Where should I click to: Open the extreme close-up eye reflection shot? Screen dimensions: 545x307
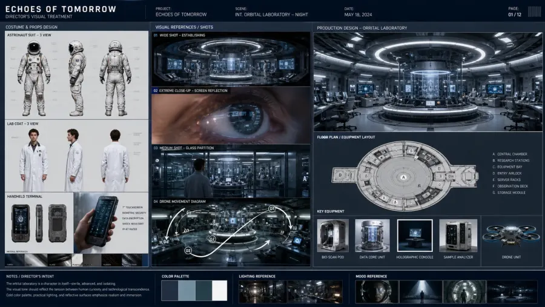tap(231, 116)
